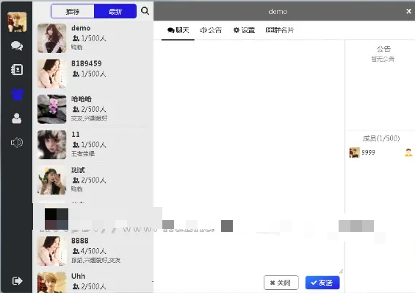The width and height of the screenshot is (415, 293).
Task: Click the 成员(1/500) heading
Action: [x=381, y=138]
